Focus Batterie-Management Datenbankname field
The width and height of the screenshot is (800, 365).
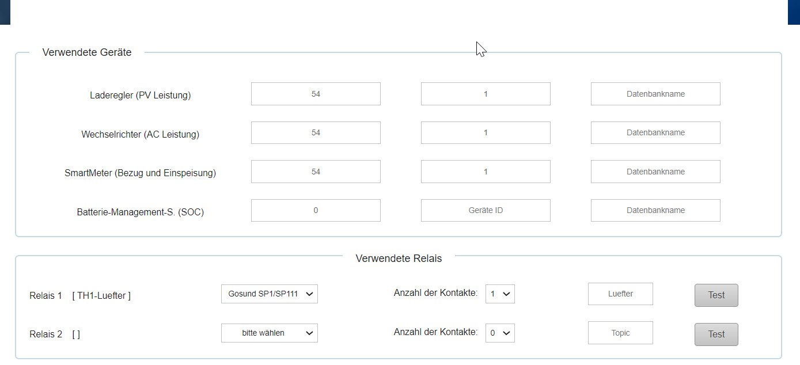click(655, 210)
